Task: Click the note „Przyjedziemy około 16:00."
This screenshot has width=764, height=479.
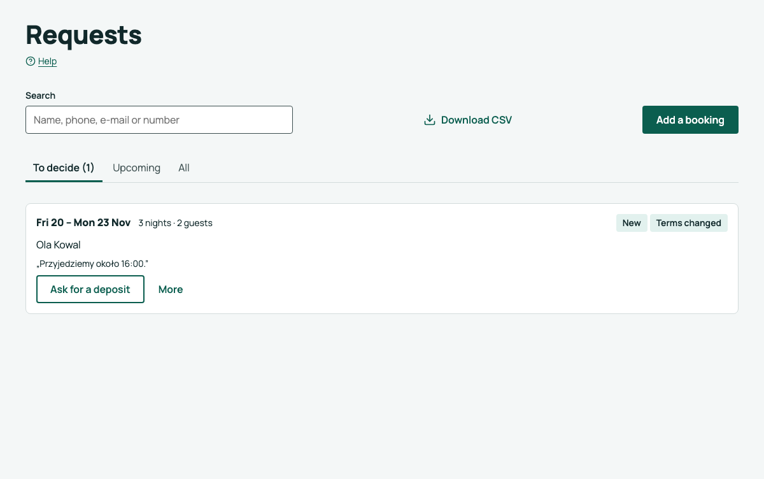Action: click(92, 264)
